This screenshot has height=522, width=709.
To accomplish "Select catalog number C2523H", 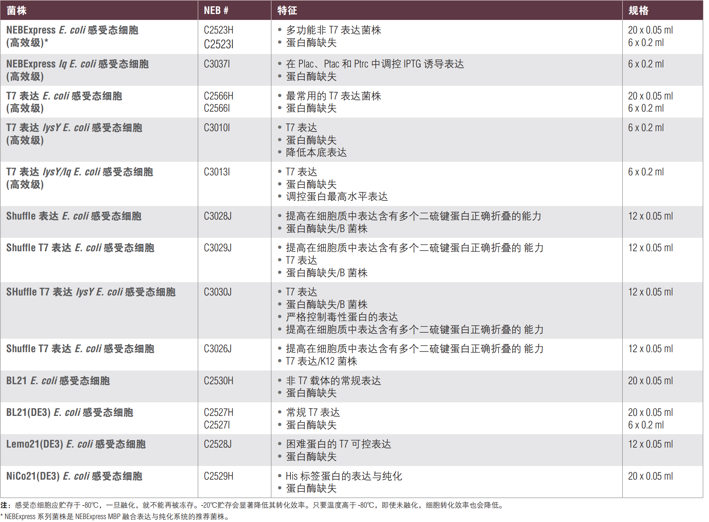I will [x=218, y=30].
